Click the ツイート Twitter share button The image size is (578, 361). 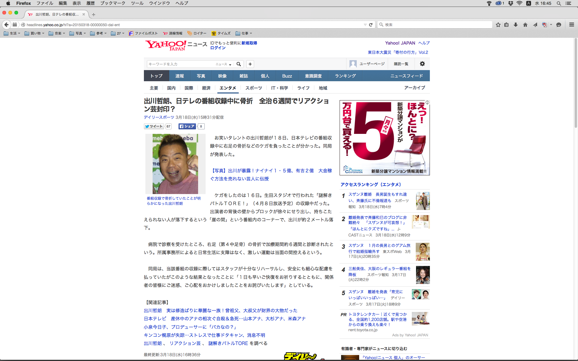[x=154, y=126]
